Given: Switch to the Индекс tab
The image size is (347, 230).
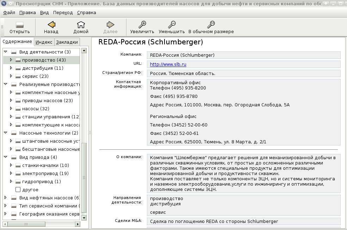Looking at the screenshot, I should [x=44, y=42].
